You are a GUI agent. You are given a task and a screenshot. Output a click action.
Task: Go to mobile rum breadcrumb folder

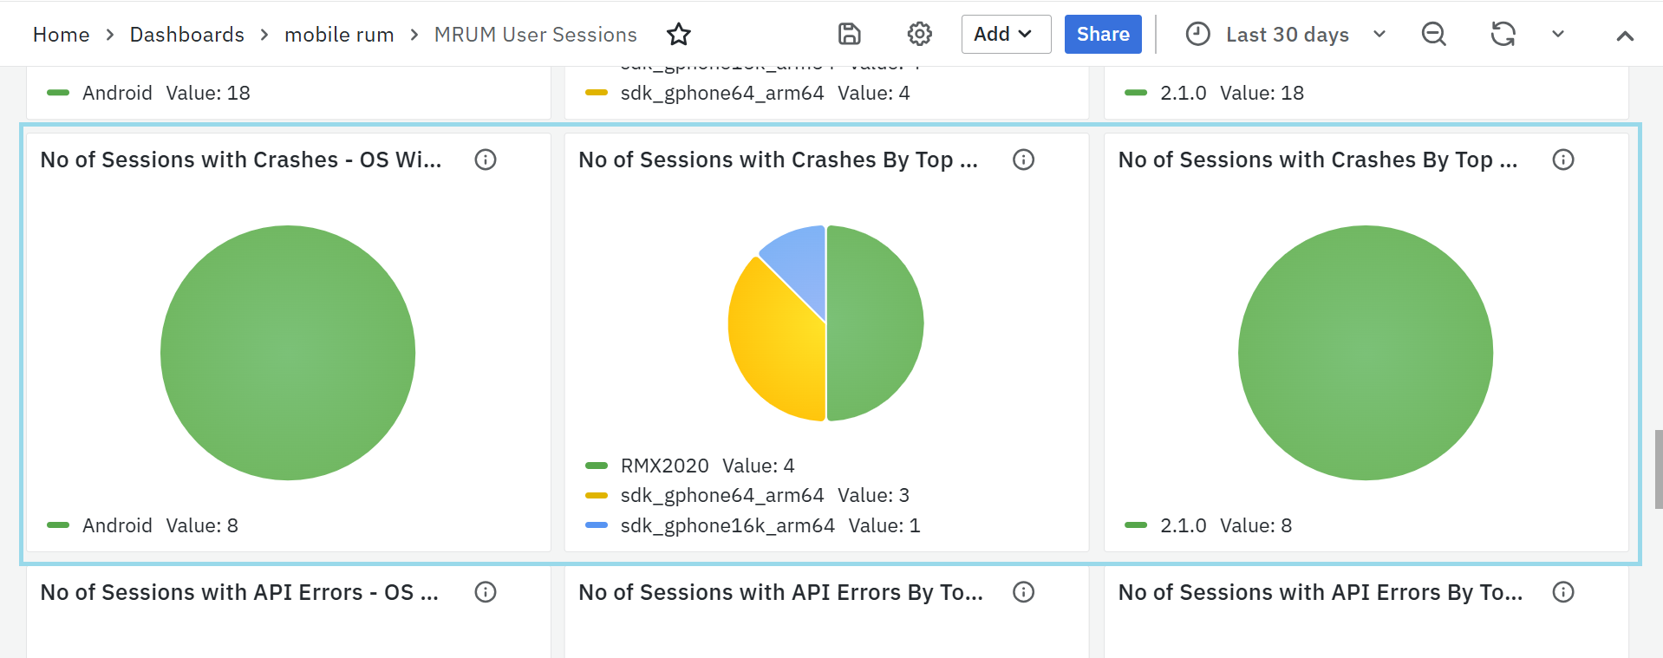pos(339,35)
